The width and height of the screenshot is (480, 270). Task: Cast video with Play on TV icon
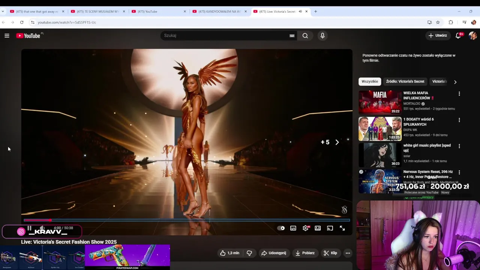(x=330, y=228)
